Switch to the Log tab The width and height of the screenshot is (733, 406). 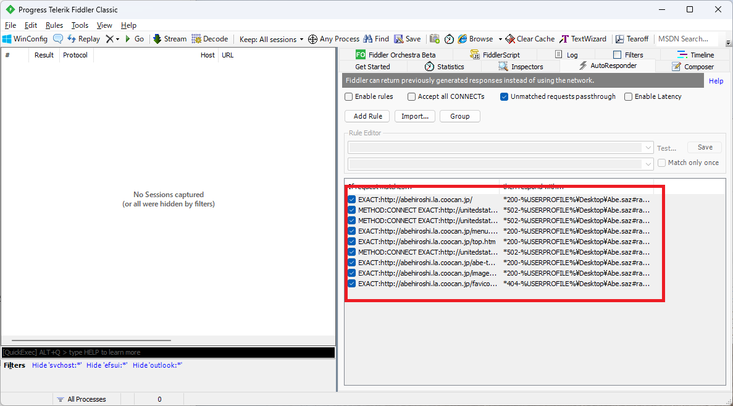click(x=566, y=55)
